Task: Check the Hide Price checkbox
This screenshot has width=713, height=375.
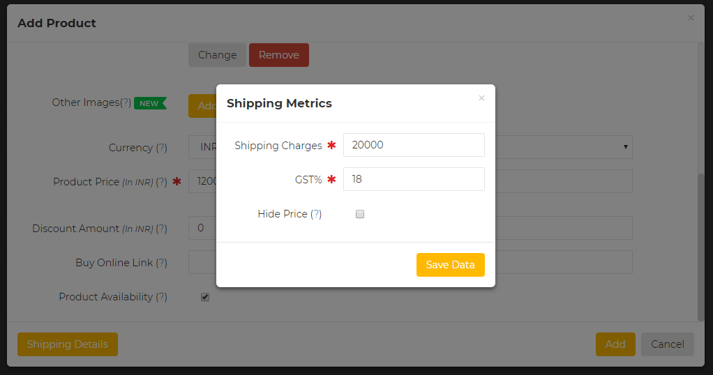Action: click(360, 214)
